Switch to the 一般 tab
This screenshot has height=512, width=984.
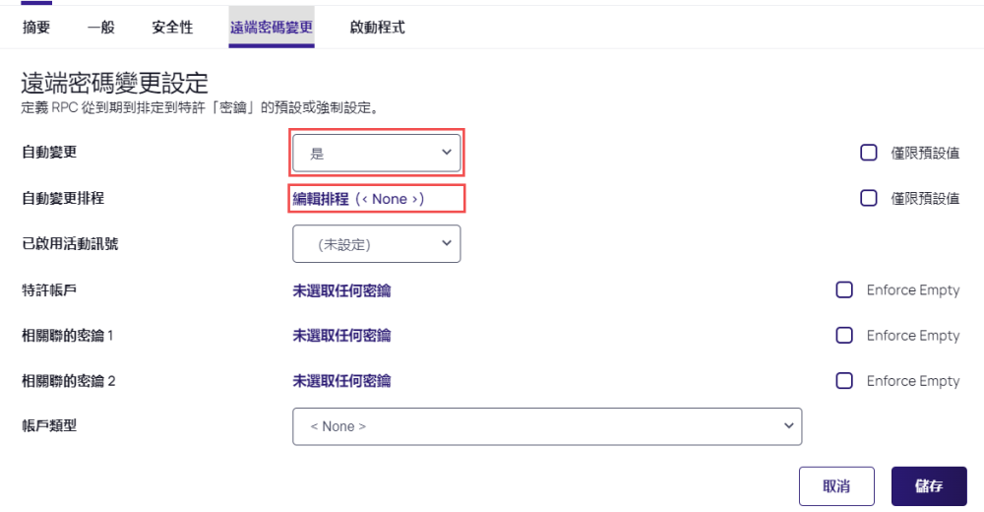click(x=100, y=27)
